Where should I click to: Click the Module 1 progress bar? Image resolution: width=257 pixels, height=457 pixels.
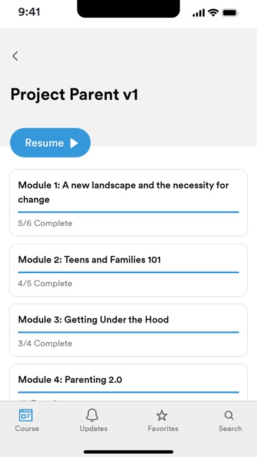[x=128, y=212]
